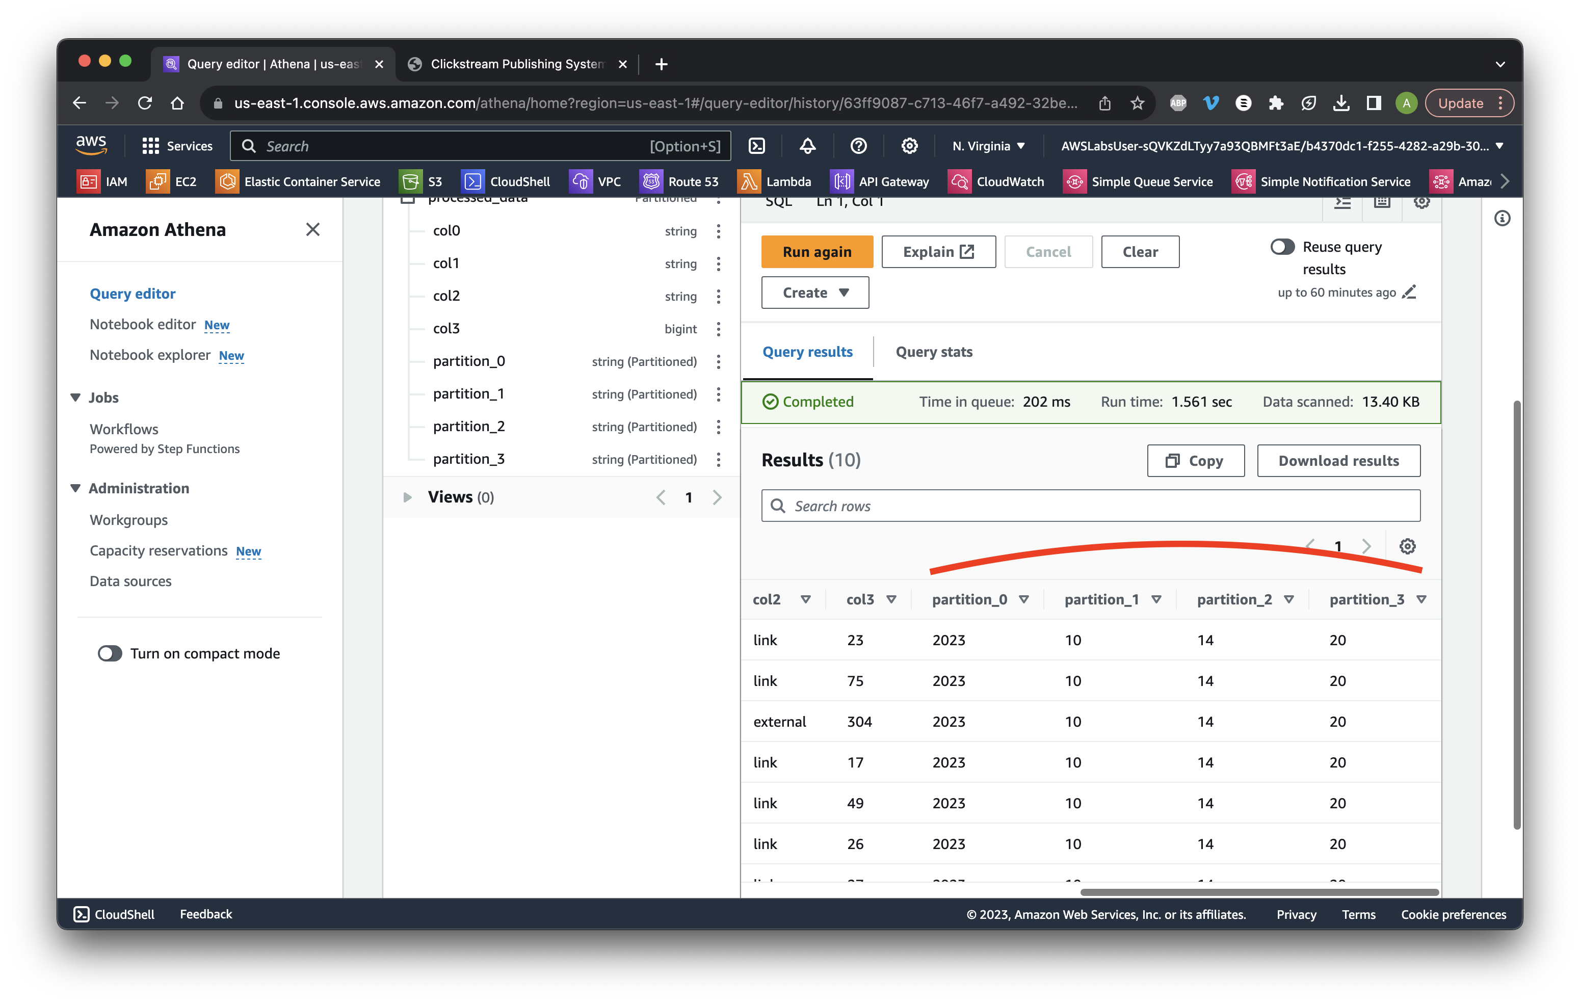Click the Run again button
The height and width of the screenshot is (1005, 1580).
(x=817, y=252)
